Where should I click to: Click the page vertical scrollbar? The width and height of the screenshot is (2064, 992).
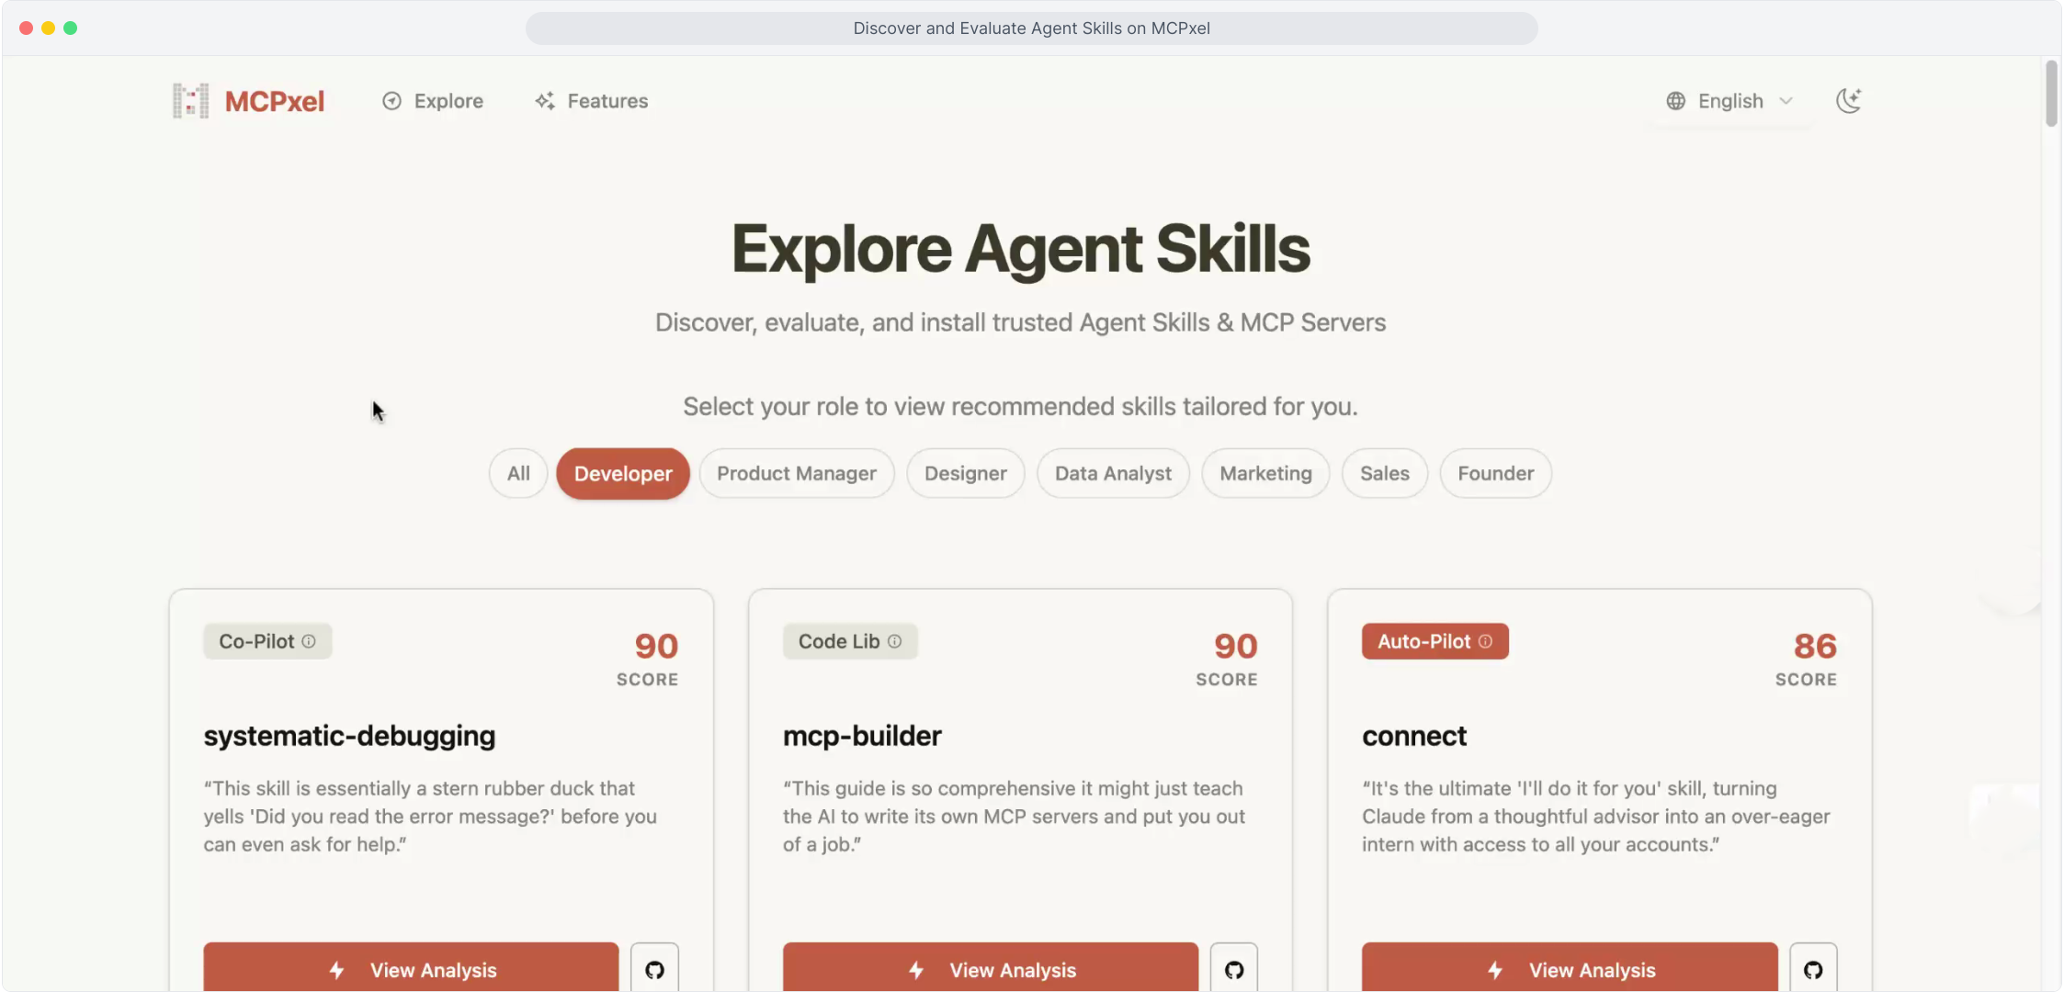click(x=2051, y=92)
